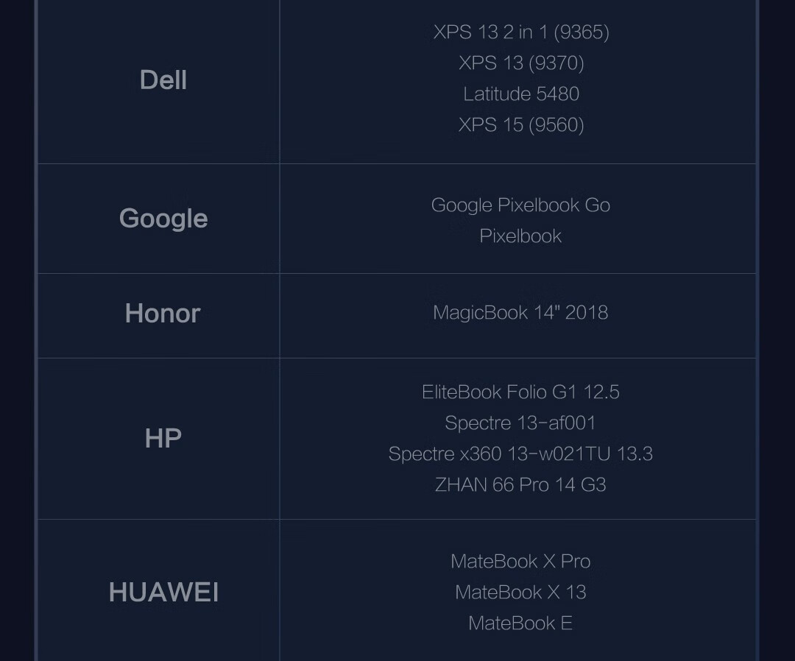Click the HUAWEI brand label
Screen dimensions: 795x661
(163, 592)
